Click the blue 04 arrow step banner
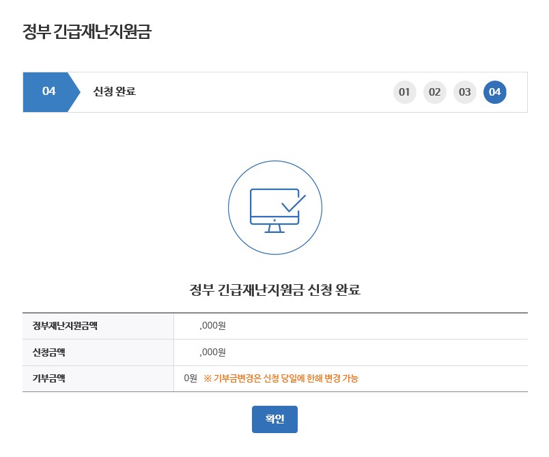 [x=51, y=92]
